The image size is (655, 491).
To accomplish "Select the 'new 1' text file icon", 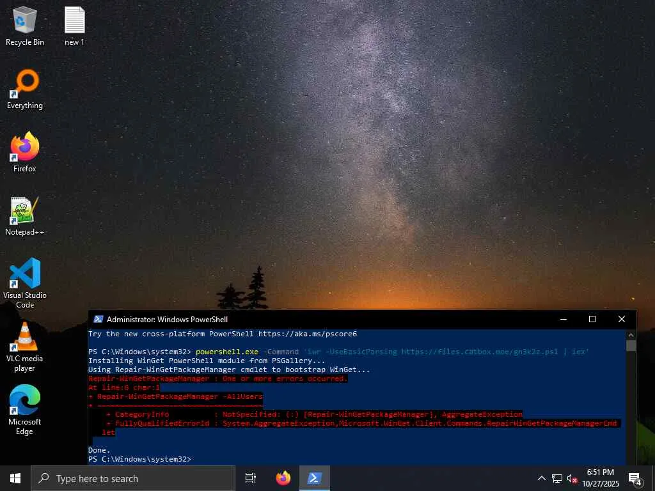I will point(74,26).
